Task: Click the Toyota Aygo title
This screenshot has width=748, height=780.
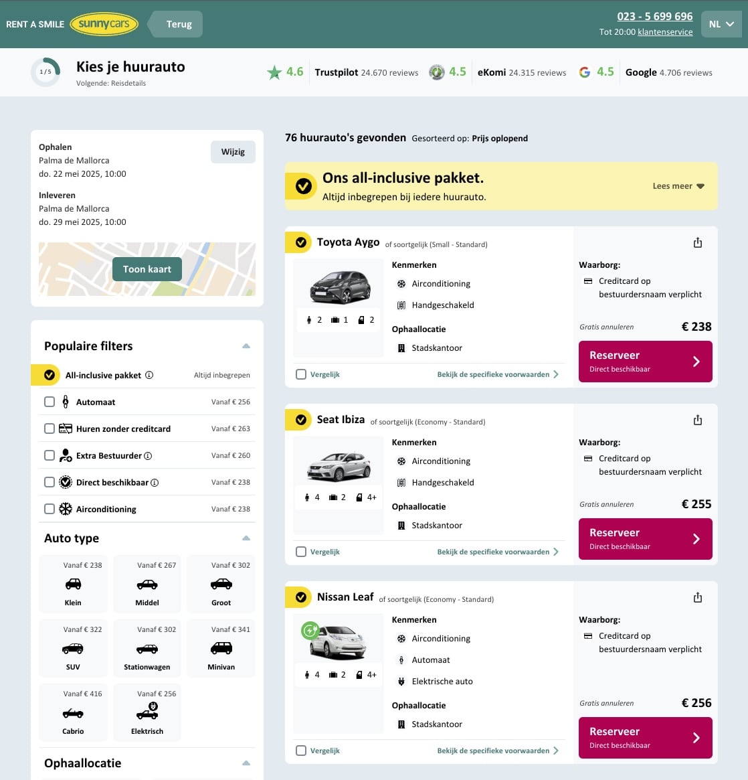Action: pyautogui.click(x=348, y=242)
